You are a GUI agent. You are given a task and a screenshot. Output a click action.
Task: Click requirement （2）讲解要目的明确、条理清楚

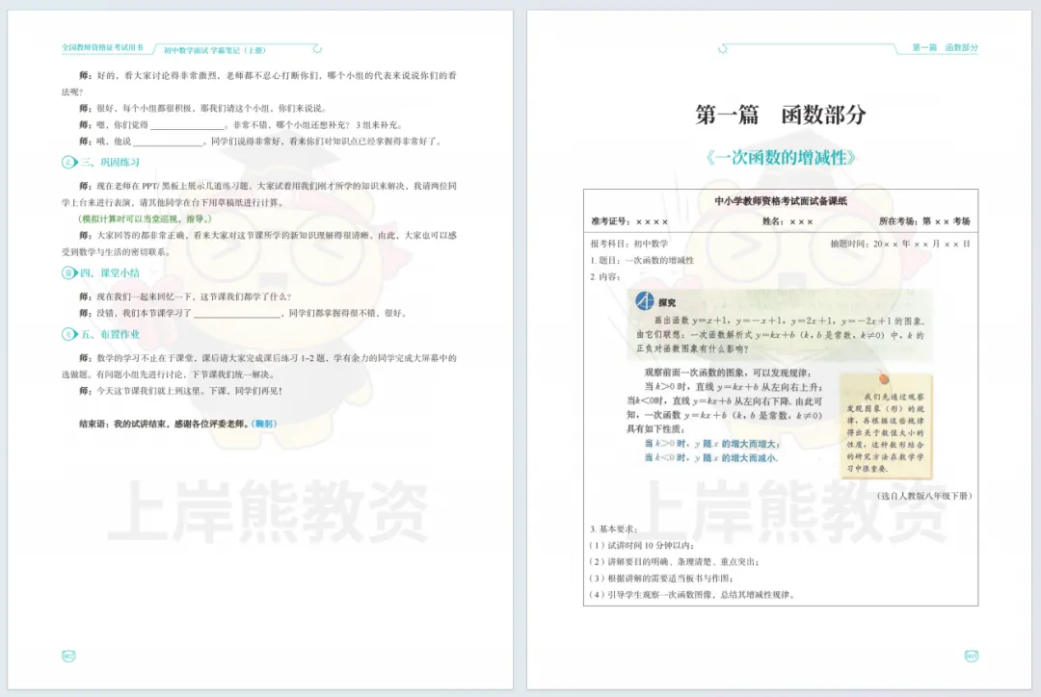(674, 561)
